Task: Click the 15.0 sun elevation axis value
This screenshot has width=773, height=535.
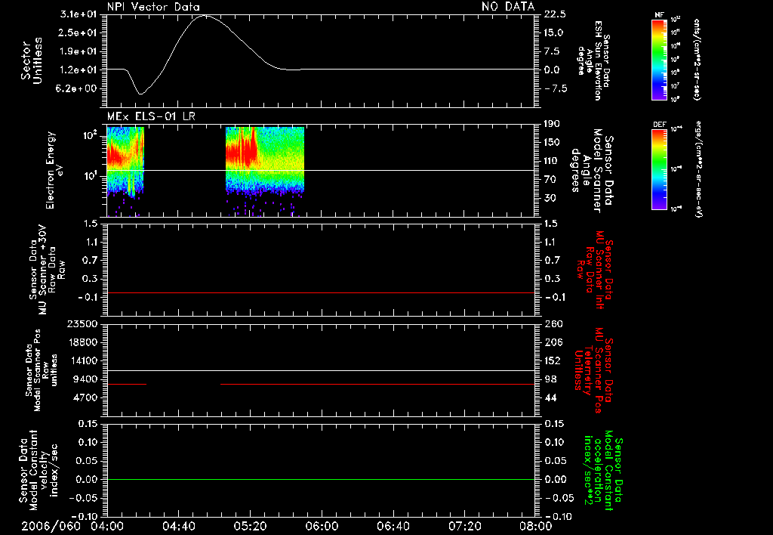Action: pos(553,32)
